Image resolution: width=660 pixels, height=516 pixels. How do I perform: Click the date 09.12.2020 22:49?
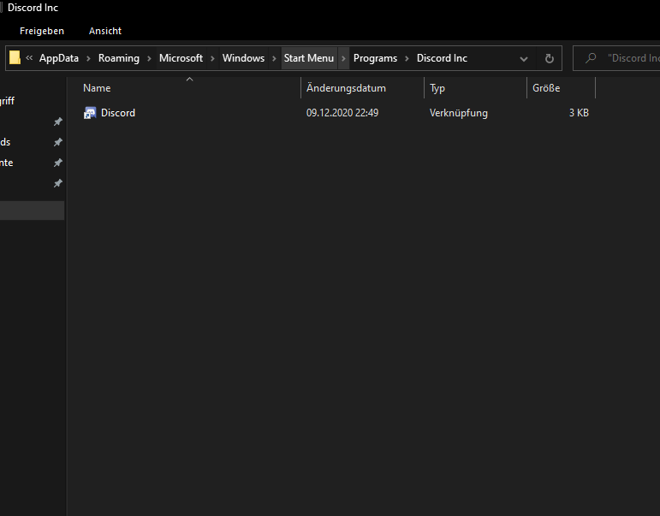pyautogui.click(x=342, y=113)
